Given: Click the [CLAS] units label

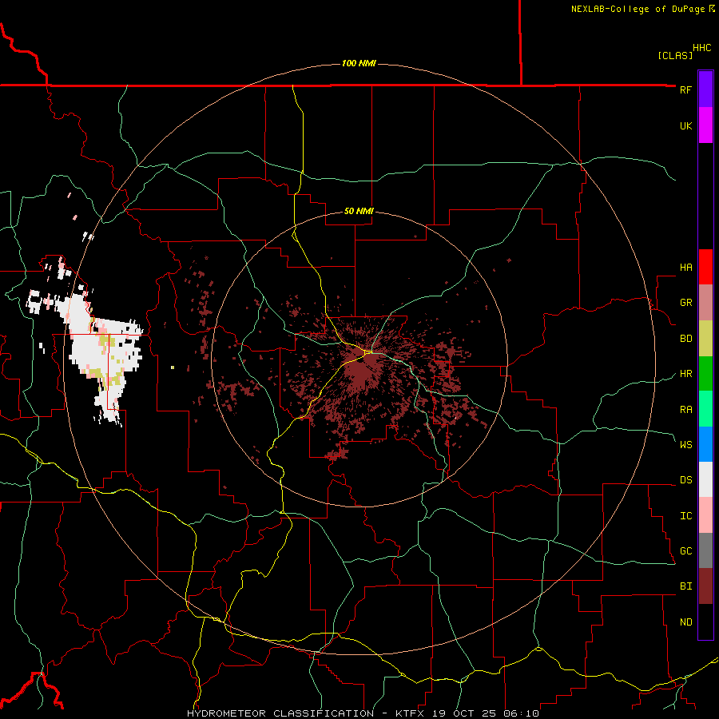Looking at the screenshot, I should coord(675,55).
